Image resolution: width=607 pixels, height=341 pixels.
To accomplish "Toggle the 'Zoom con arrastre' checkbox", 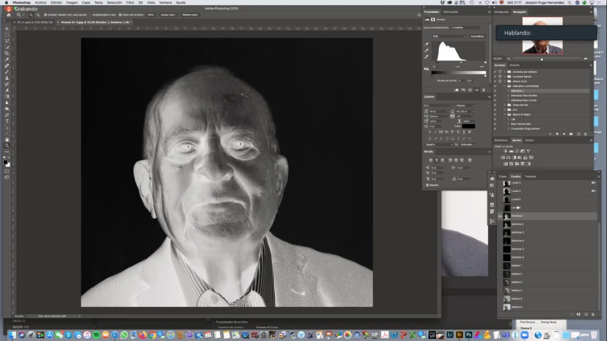I will (120, 15).
